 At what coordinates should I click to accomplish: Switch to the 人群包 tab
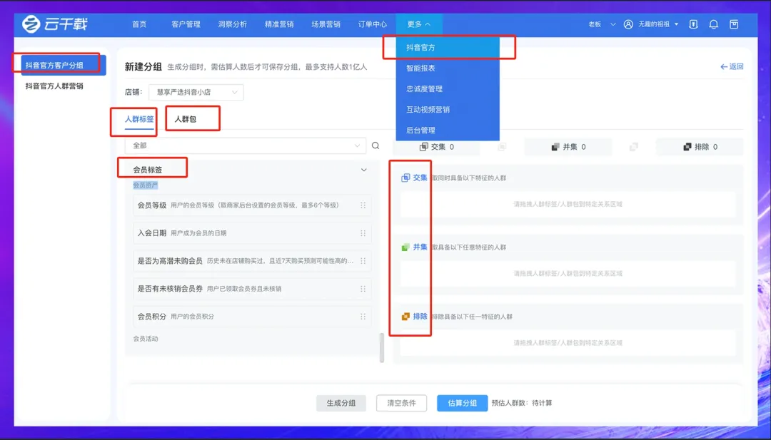pyautogui.click(x=186, y=119)
